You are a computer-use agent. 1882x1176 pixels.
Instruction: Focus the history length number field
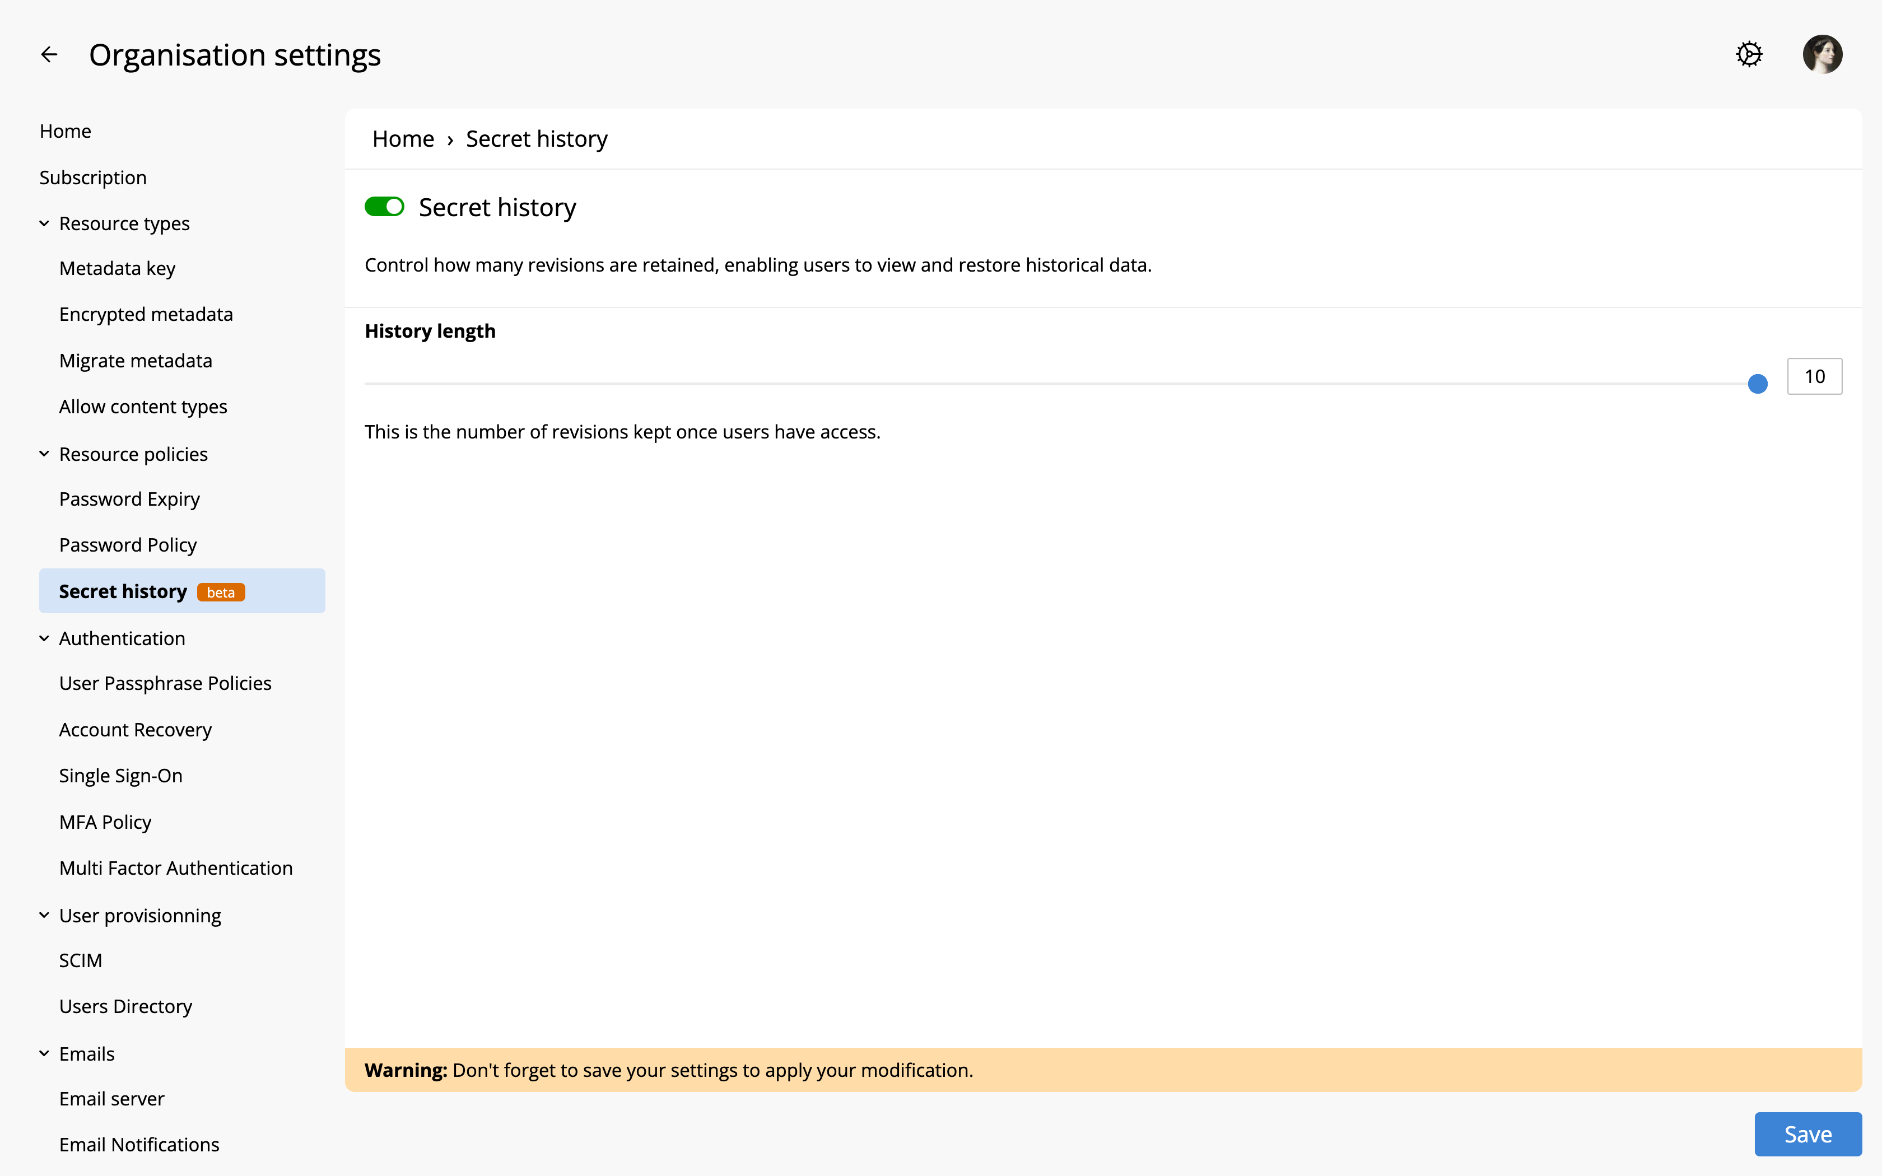(x=1814, y=376)
